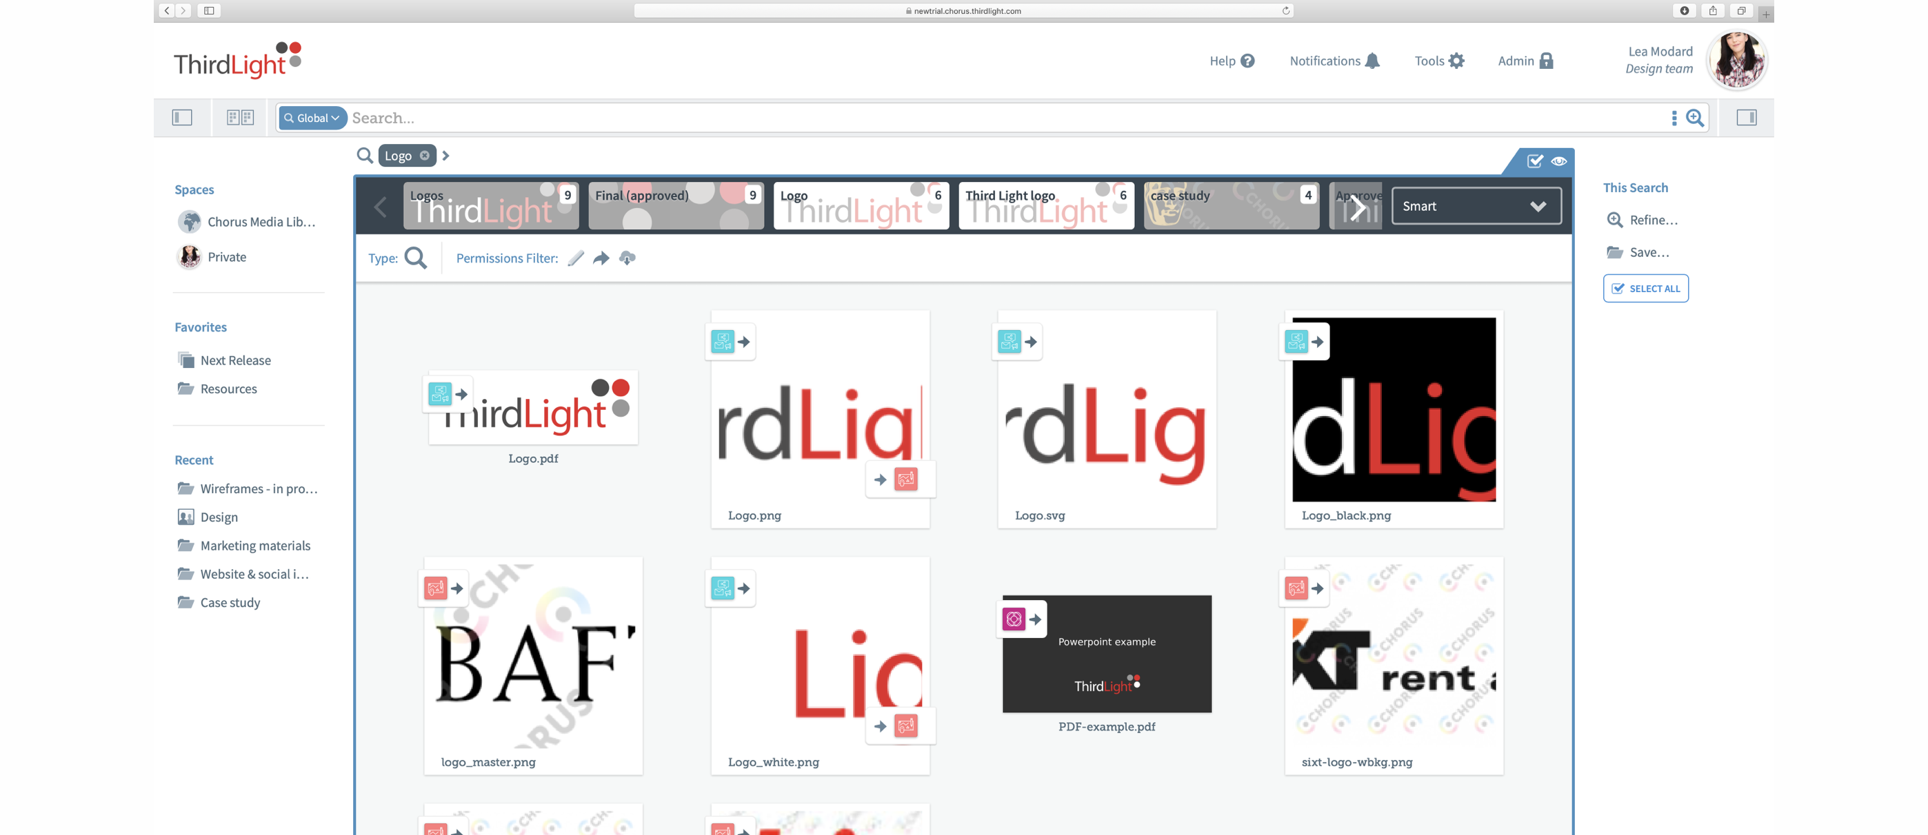The height and width of the screenshot is (835, 1928).
Task: Click the magnifier beside Logo tag
Action: (365, 156)
